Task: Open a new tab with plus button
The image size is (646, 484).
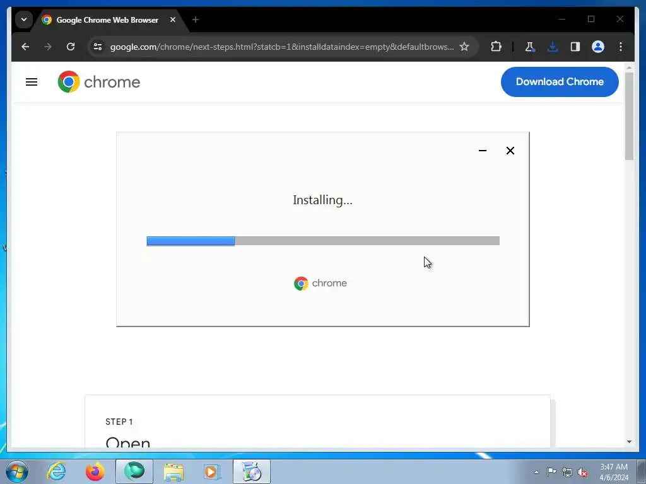Action: tap(196, 20)
